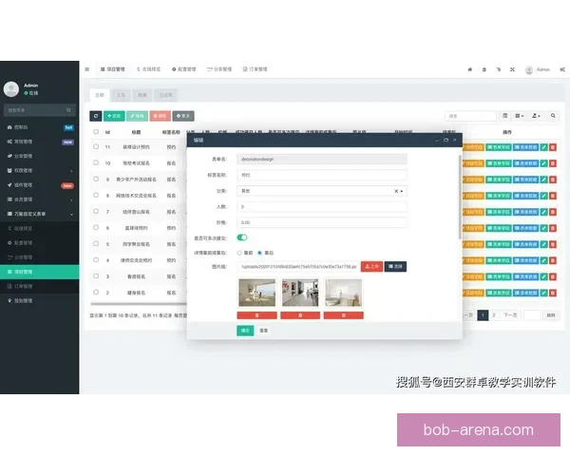
Task: Select the first (unselected) radio option in dialog
Action: click(239, 253)
